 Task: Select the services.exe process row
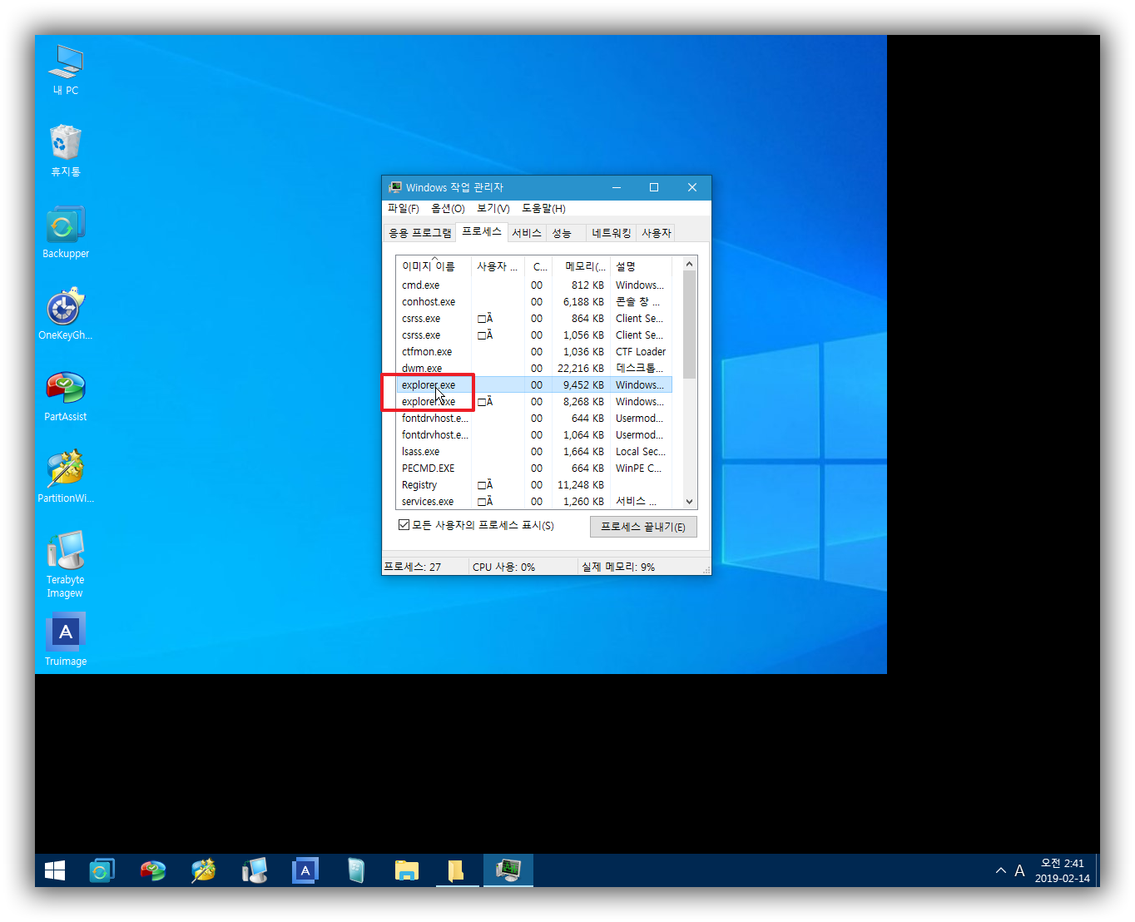pos(534,501)
